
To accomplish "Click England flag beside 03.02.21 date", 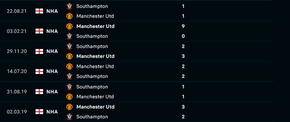I will (39, 31).
